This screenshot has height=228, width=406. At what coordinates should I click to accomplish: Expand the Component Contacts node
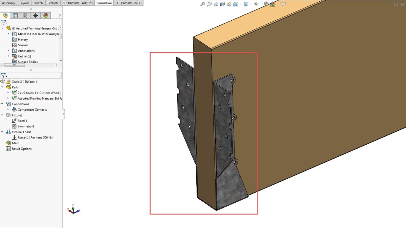tap(8, 109)
